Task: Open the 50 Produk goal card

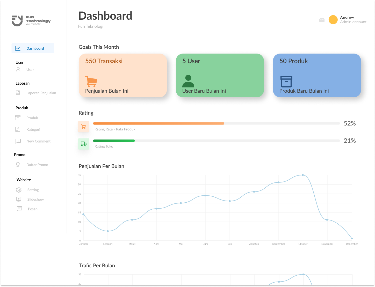Action: (x=317, y=75)
